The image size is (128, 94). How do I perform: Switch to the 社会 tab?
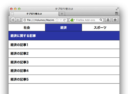27,28
